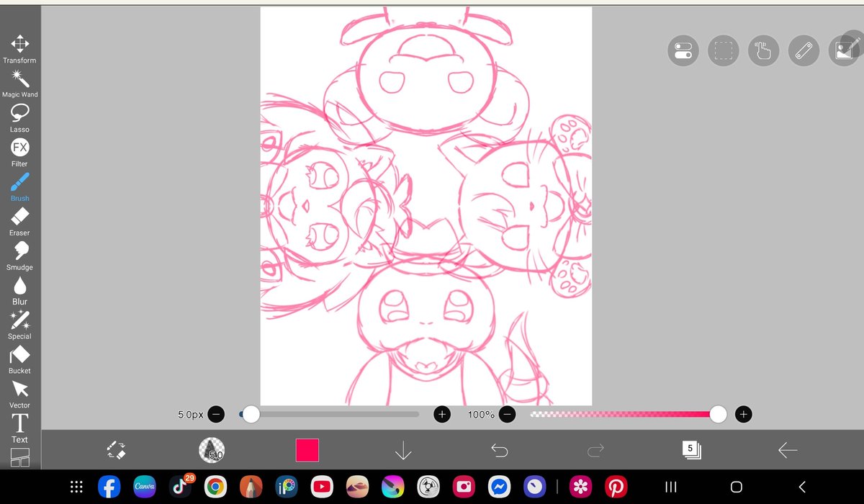This screenshot has width=864, height=504.
Task: Select the Bucket fill tool
Action: point(19,360)
